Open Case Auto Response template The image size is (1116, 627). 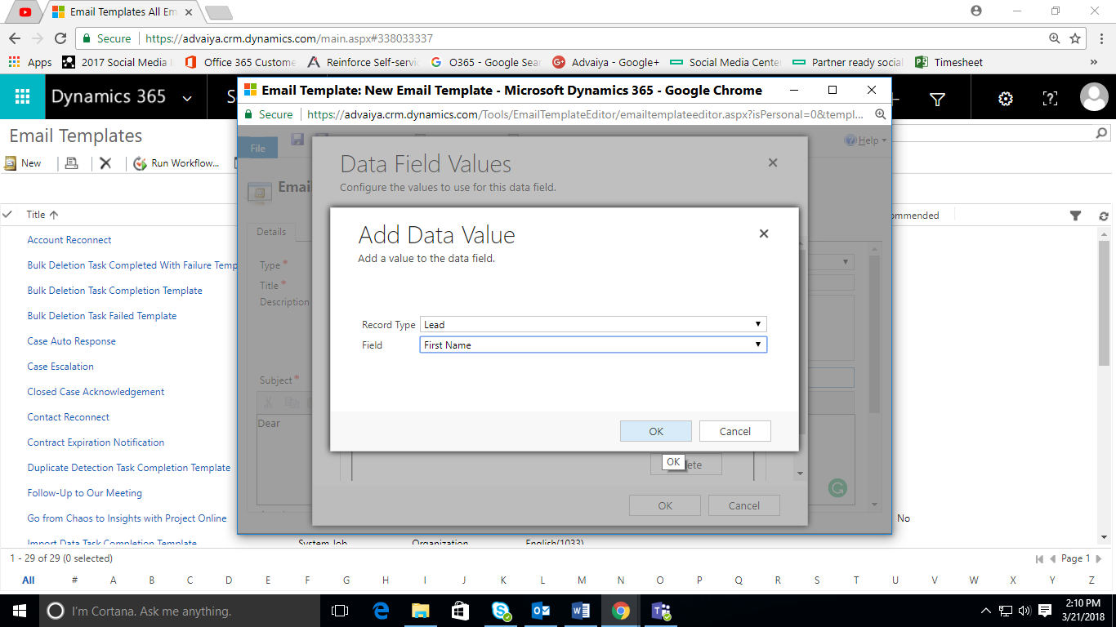coord(72,341)
